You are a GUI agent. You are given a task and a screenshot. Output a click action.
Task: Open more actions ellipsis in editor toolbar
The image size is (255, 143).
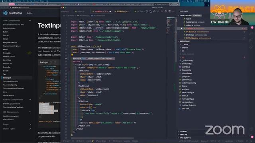coord(173,12)
